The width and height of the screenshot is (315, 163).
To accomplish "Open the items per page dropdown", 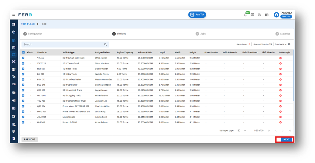I will pos(242,131).
